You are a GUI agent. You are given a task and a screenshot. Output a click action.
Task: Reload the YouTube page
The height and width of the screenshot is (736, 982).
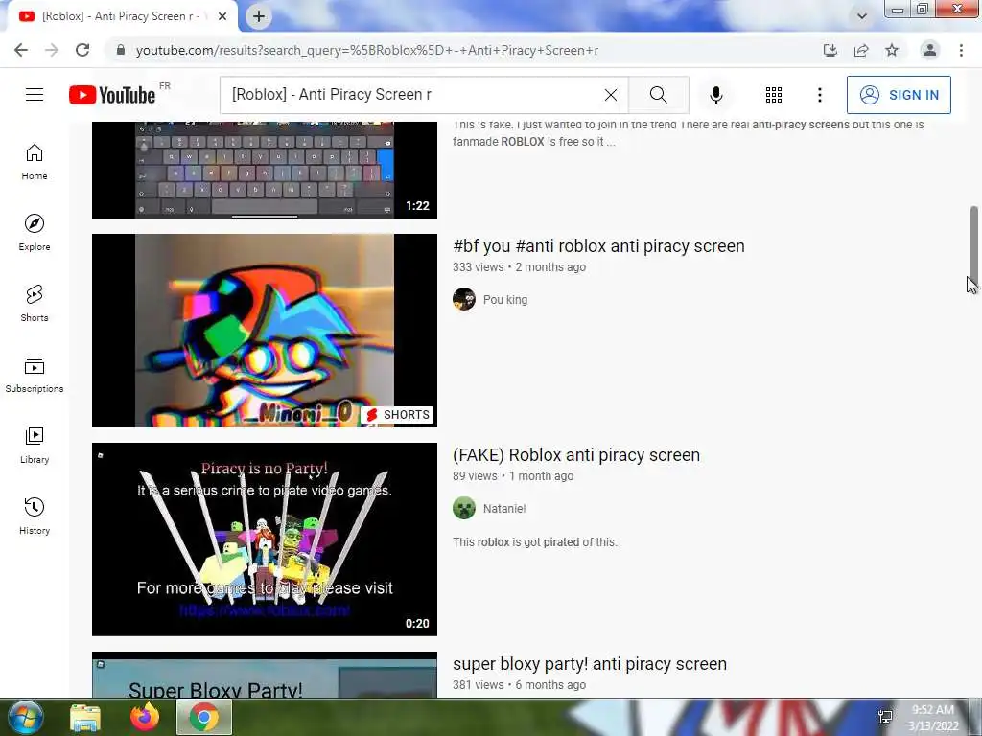tap(82, 50)
